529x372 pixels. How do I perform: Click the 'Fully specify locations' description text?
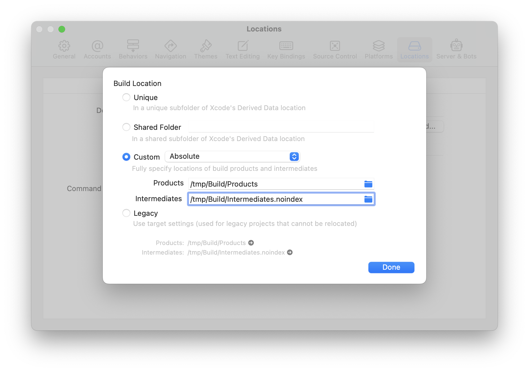tap(225, 169)
